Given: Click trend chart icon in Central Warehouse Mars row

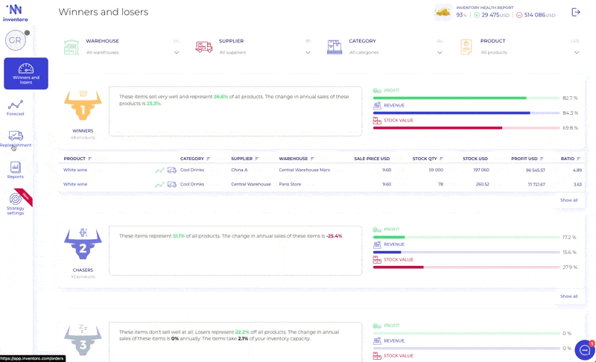Looking at the screenshot, I should pyautogui.click(x=159, y=171).
